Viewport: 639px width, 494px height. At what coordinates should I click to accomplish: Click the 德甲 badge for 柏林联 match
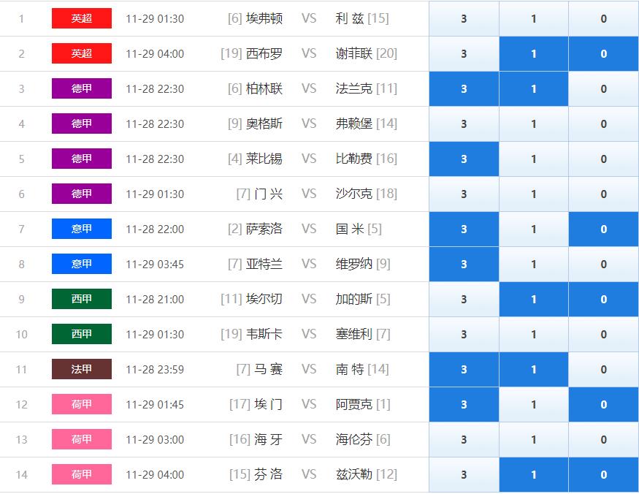click(82, 88)
